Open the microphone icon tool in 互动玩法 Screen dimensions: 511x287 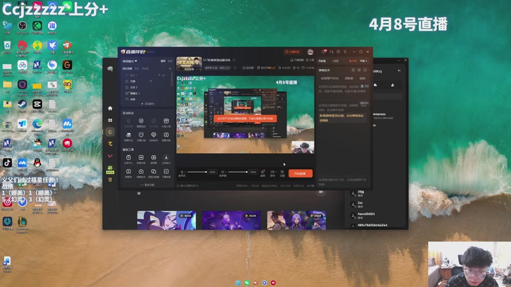(128, 122)
